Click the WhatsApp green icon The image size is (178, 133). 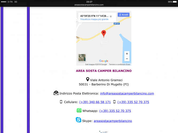(79, 110)
